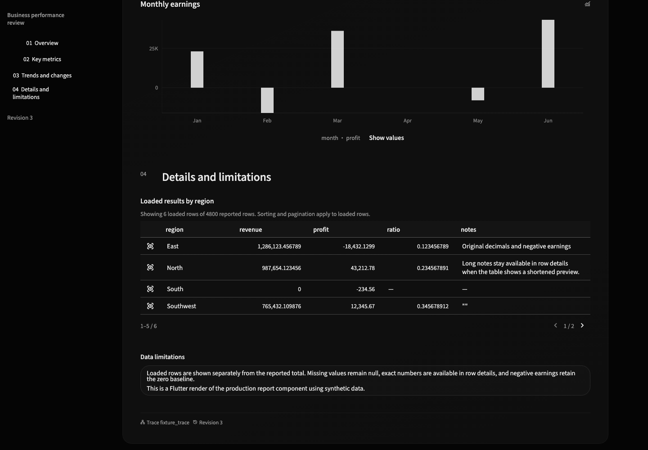The height and width of the screenshot is (450, 648).
Task: Select 04 Details and limitations in sidebar
Action: (31, 93)
